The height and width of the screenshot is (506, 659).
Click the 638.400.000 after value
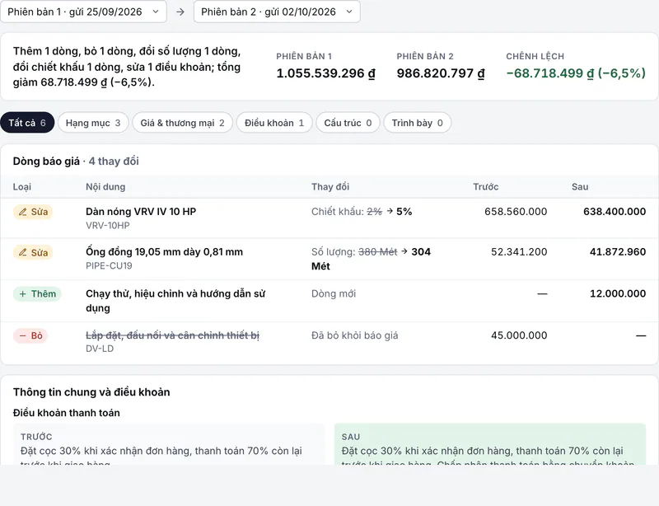pyautogui.click(x=615, y=212)
